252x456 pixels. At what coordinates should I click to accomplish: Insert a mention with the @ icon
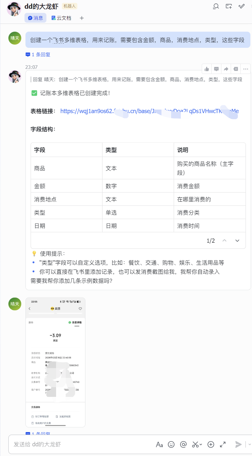click(x=183, y=444)
